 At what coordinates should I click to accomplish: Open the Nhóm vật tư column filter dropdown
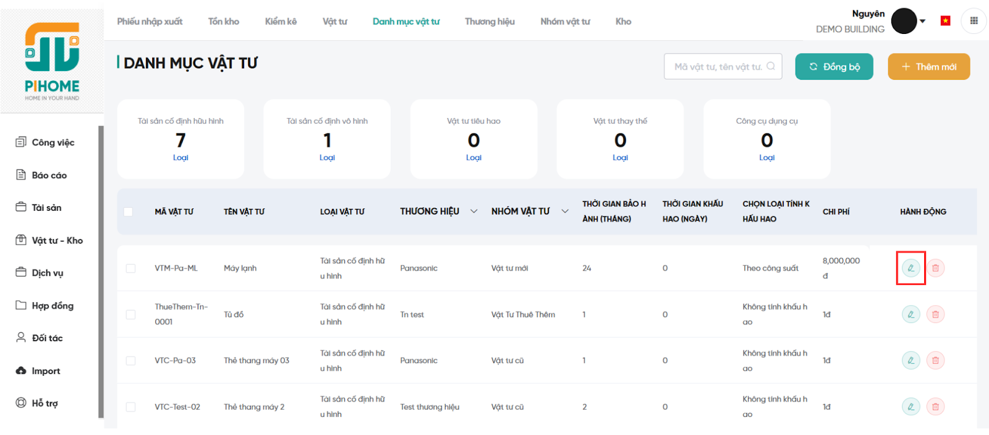coord(565,211)
